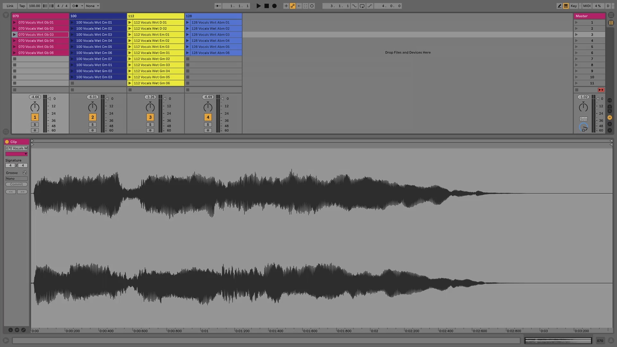Click the Commit groove button
The image size is (617, 347).
[x=16, y=184]
